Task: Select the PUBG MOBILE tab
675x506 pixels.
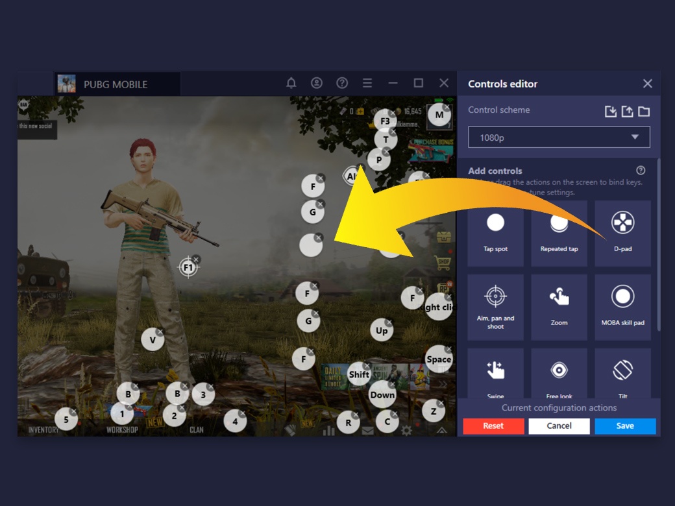Action: pyautogui.click(x=117, y=84)
